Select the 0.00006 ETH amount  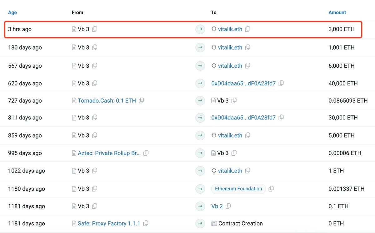point(345,153)
